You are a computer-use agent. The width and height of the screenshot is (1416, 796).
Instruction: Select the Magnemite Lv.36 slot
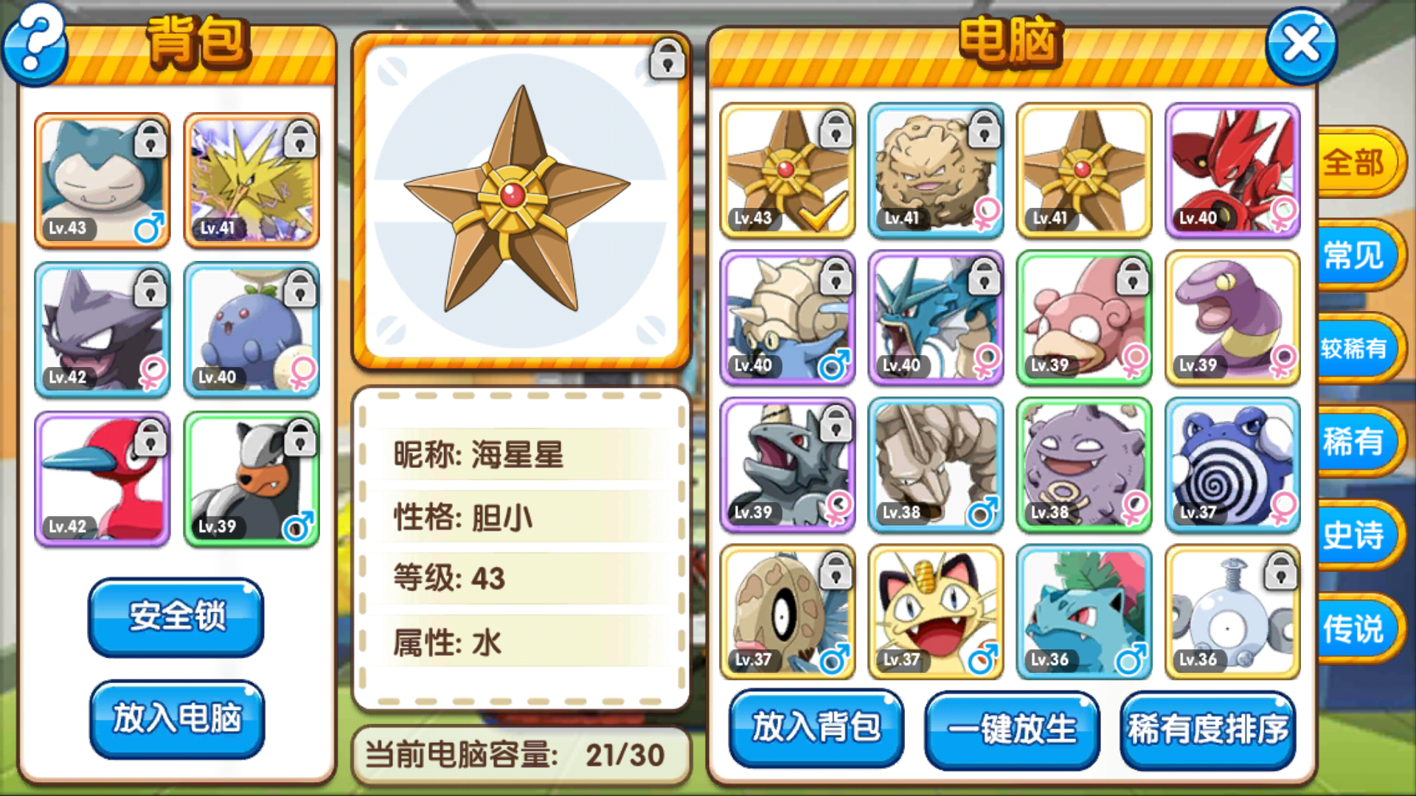click(x=1232, y=612)
